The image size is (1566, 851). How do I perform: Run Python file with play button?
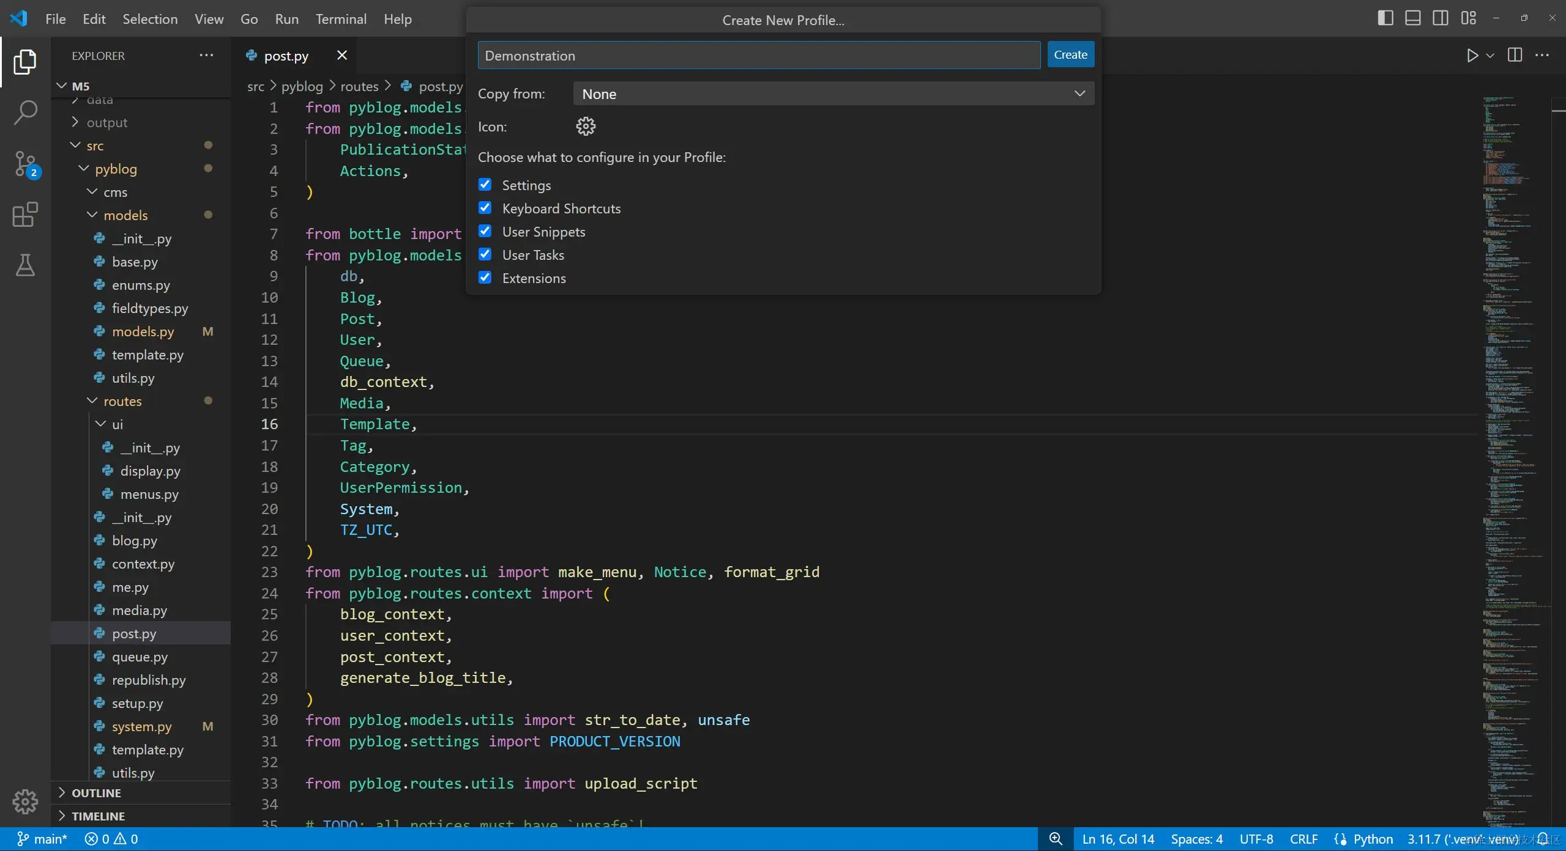[1472, 56]
